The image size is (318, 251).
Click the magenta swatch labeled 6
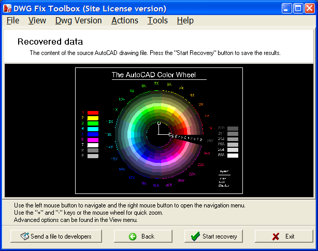coord(93,140)
